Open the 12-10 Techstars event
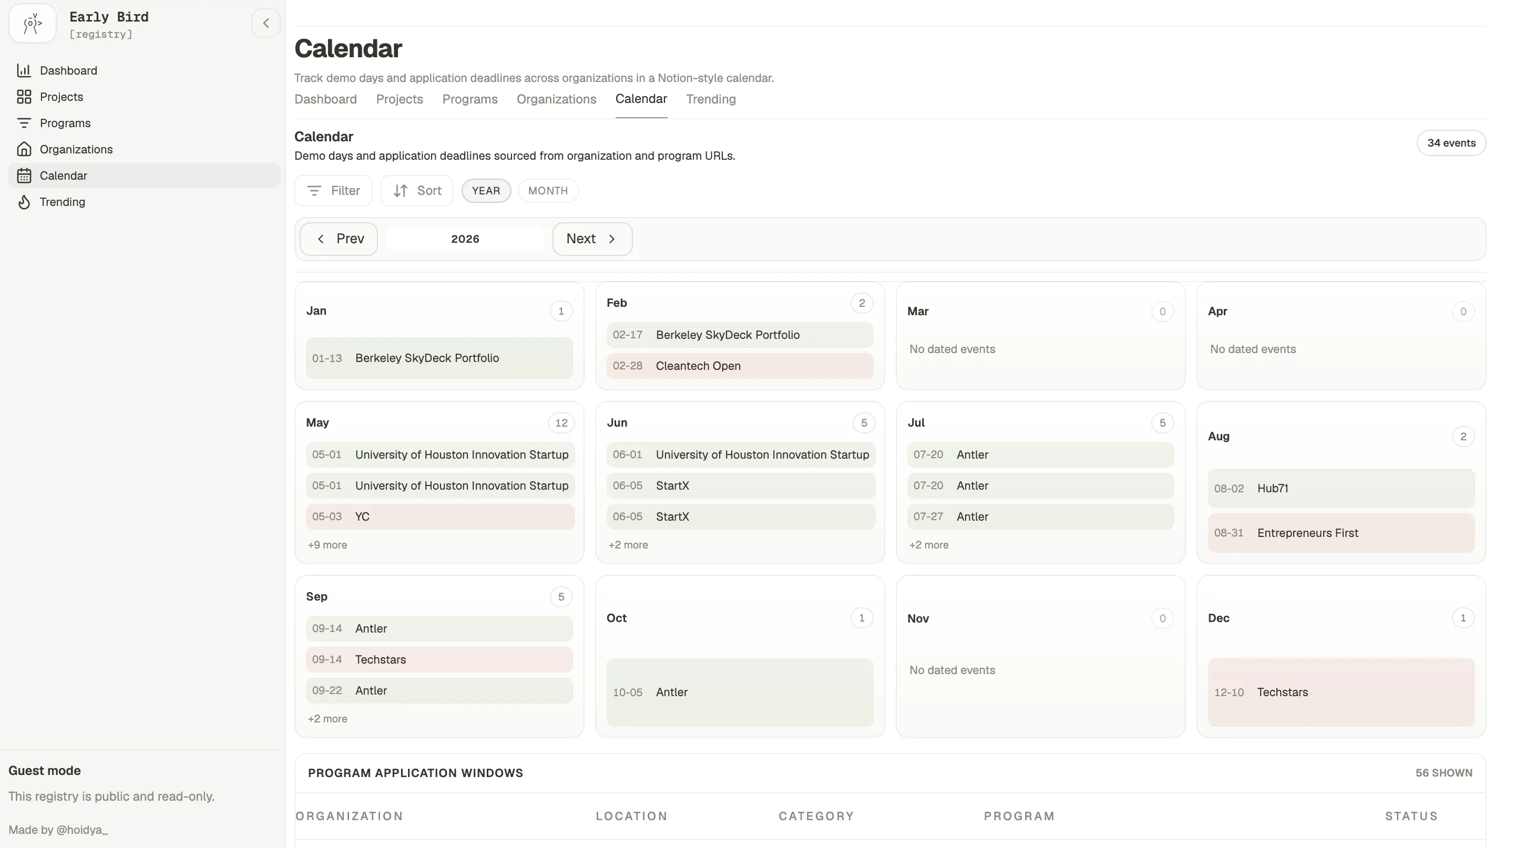Image resolution: width=1514 pixels, height=848 pixels. pos(1341,692)
